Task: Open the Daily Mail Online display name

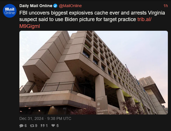Action: pos(36,6)
